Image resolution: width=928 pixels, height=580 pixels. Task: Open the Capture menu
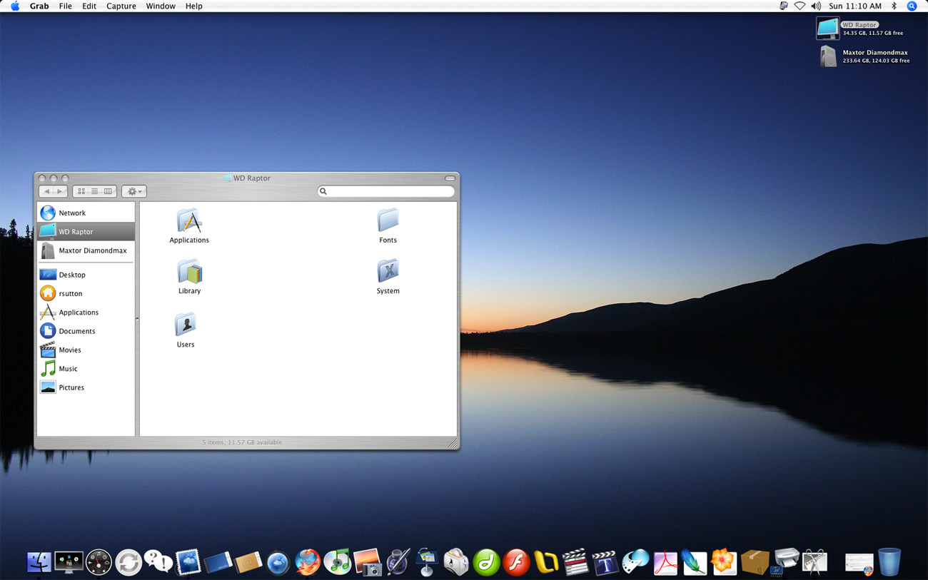(121, 6)
